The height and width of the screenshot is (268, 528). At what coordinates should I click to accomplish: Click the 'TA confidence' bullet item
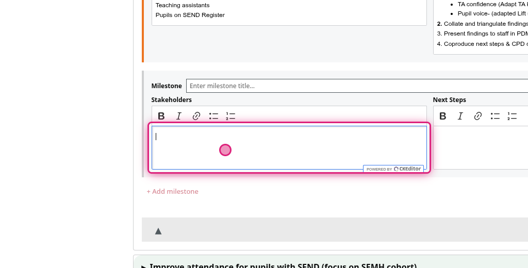[492, 4]
